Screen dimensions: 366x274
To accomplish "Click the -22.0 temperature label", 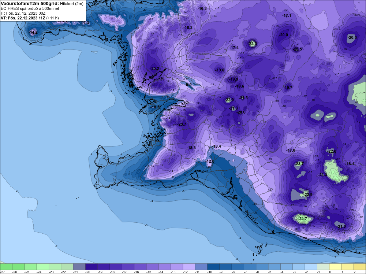I will (229, 100).
